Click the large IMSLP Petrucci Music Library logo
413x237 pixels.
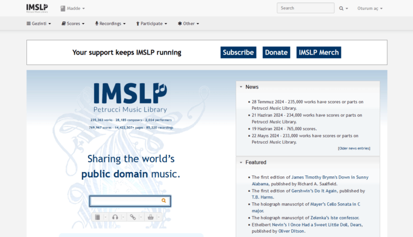coord(130,98)
